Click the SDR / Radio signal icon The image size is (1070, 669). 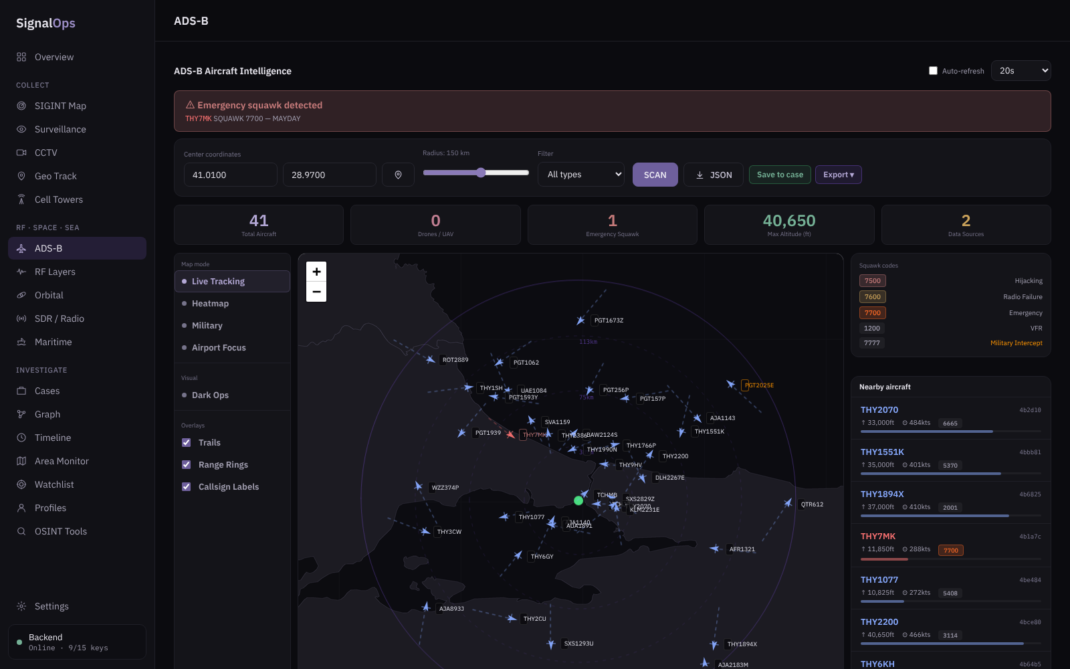click(21, 318)
